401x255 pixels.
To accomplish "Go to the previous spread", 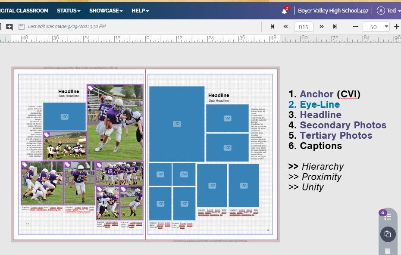I will point(285,27).
